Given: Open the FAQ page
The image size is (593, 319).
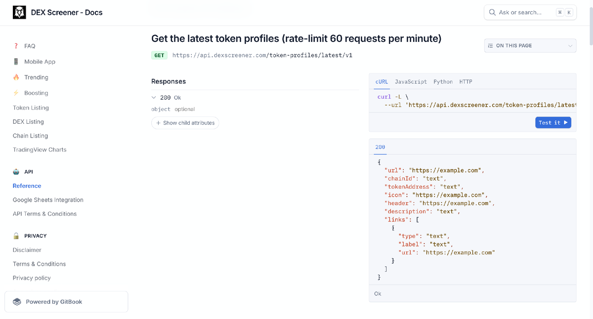Looking at the screenshot, I should click(x=30, y=46).
